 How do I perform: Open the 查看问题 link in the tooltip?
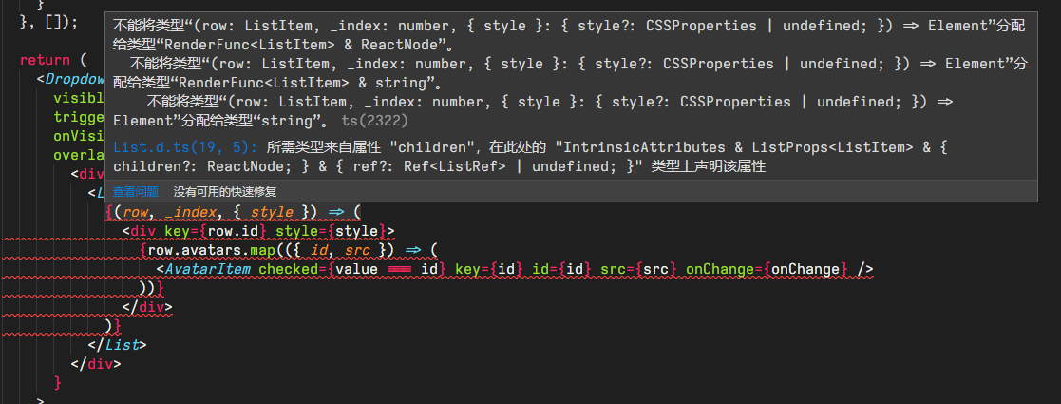pyautogui.click(x=136, y=191)
